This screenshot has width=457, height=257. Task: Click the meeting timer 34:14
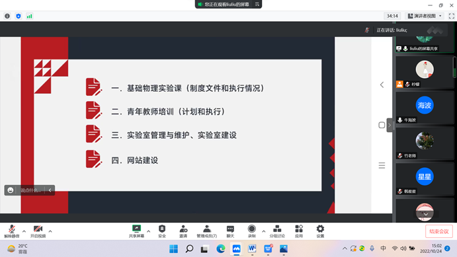[x=392, y=16]
